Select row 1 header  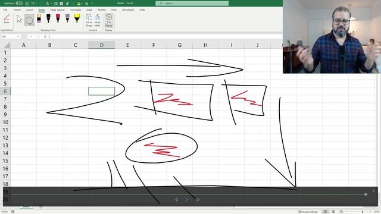click(5, 53)
